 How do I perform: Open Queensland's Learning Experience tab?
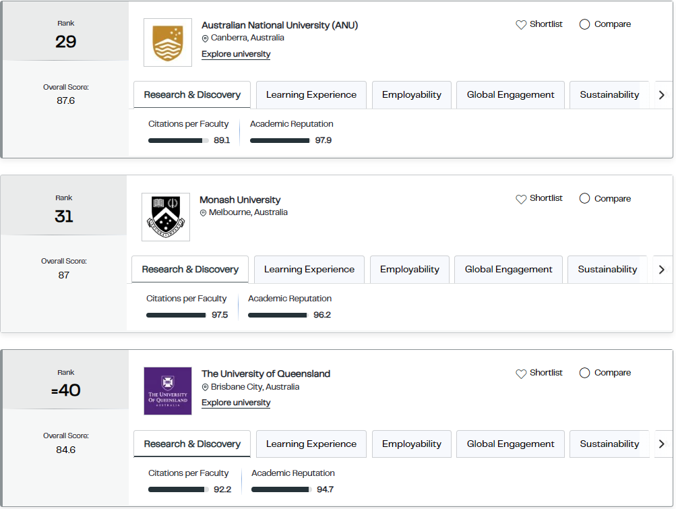click(x=311, y=444)
